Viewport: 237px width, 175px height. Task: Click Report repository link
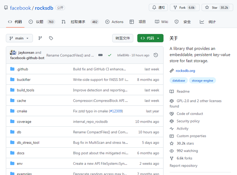pyautogui.click(x=183, y=166)
